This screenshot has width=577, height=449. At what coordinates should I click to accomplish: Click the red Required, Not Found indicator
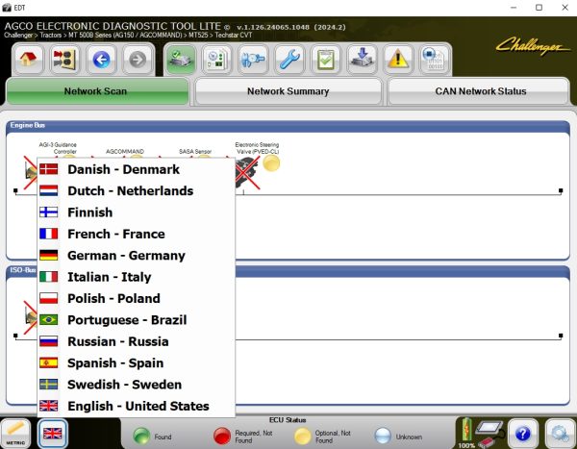pyautogui.click(x=222, y=437)
